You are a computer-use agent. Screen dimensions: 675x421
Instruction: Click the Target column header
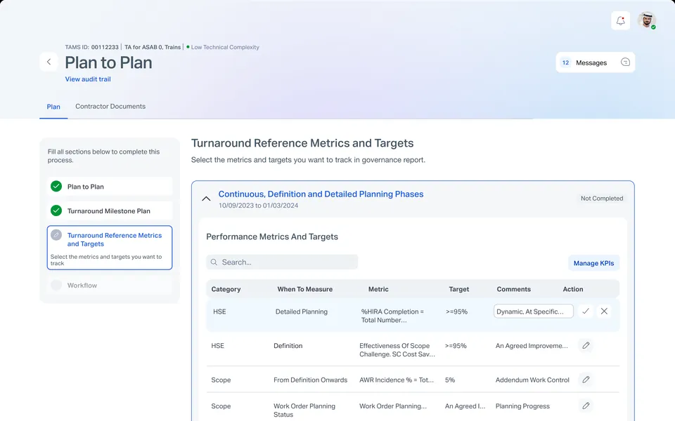[x=459, y=289]
